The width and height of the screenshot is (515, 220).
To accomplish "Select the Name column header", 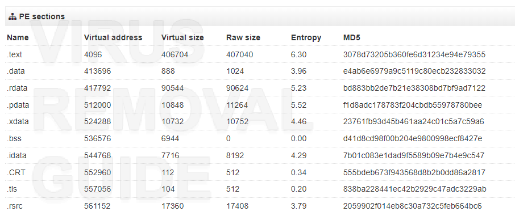I will [x=18, y=37].
